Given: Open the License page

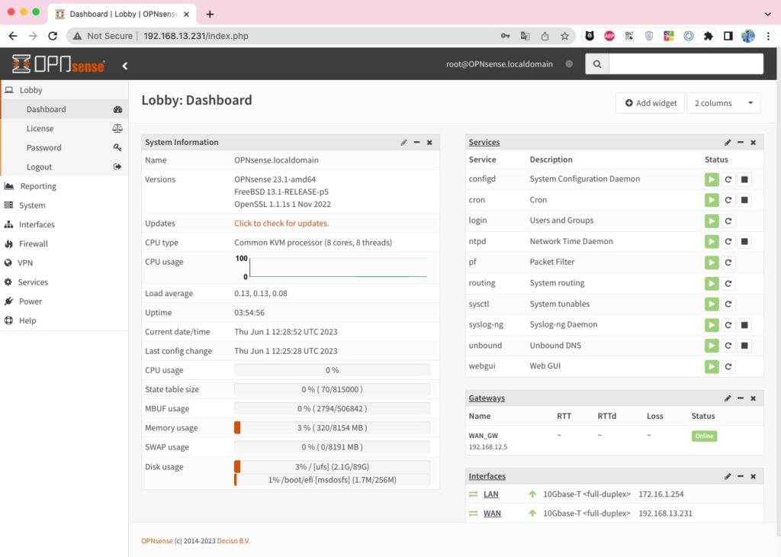Looking at the screenshot, I should (x=64, y=128).
